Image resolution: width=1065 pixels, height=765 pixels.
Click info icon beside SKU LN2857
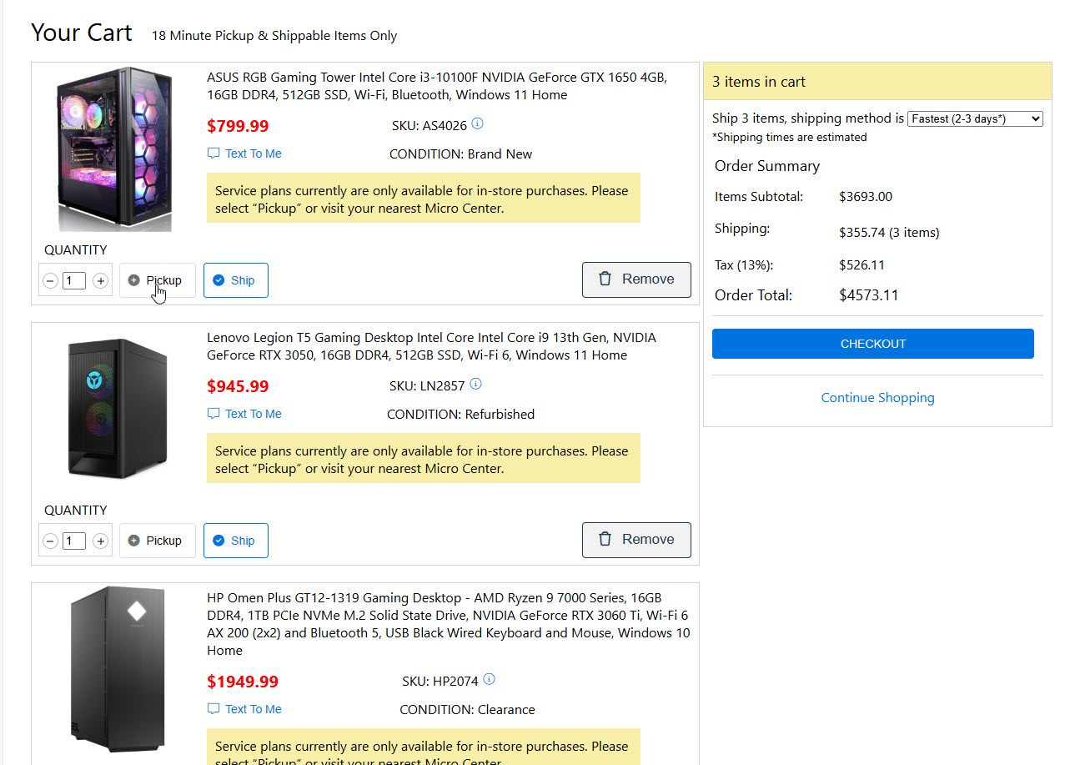(475, 385)
